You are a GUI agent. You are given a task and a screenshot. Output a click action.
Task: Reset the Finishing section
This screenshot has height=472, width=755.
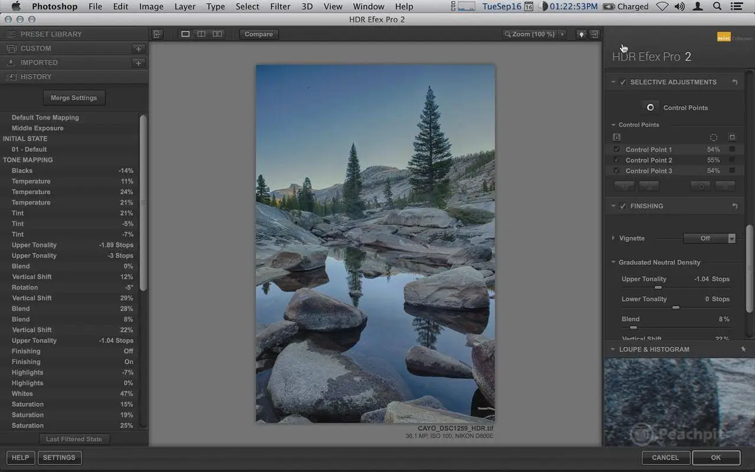point(735,206)
